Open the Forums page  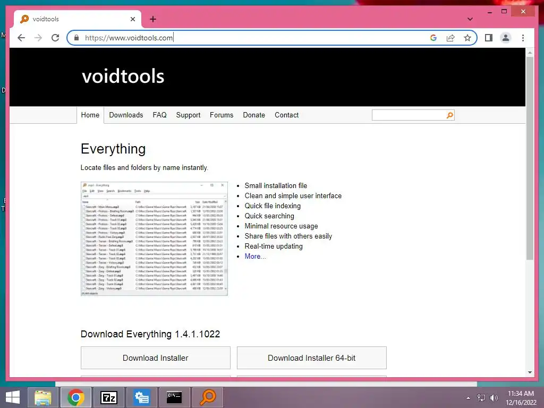222,115
